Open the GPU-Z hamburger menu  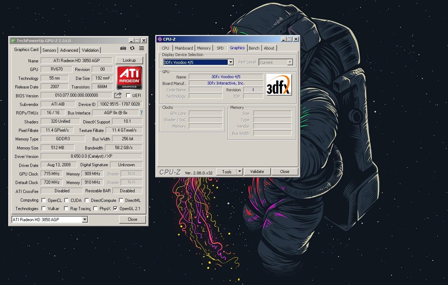142,49
